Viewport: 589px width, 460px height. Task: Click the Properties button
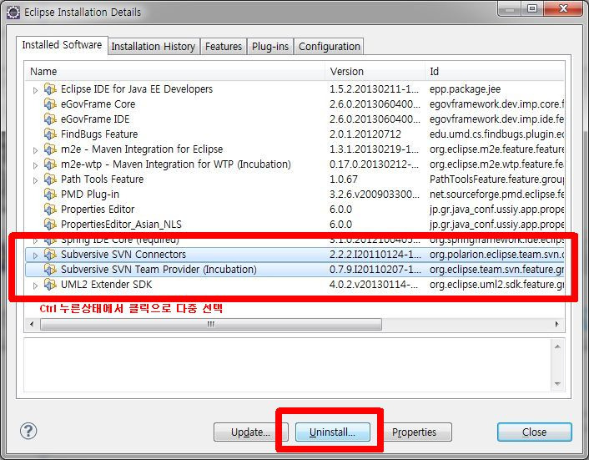click(x=414, y=432)
